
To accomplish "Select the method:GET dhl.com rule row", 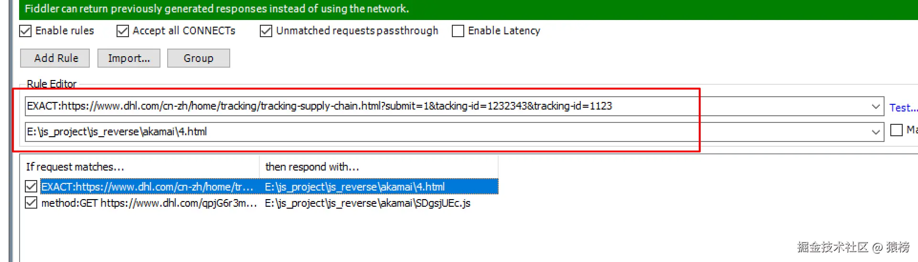I will pos(149,203).
